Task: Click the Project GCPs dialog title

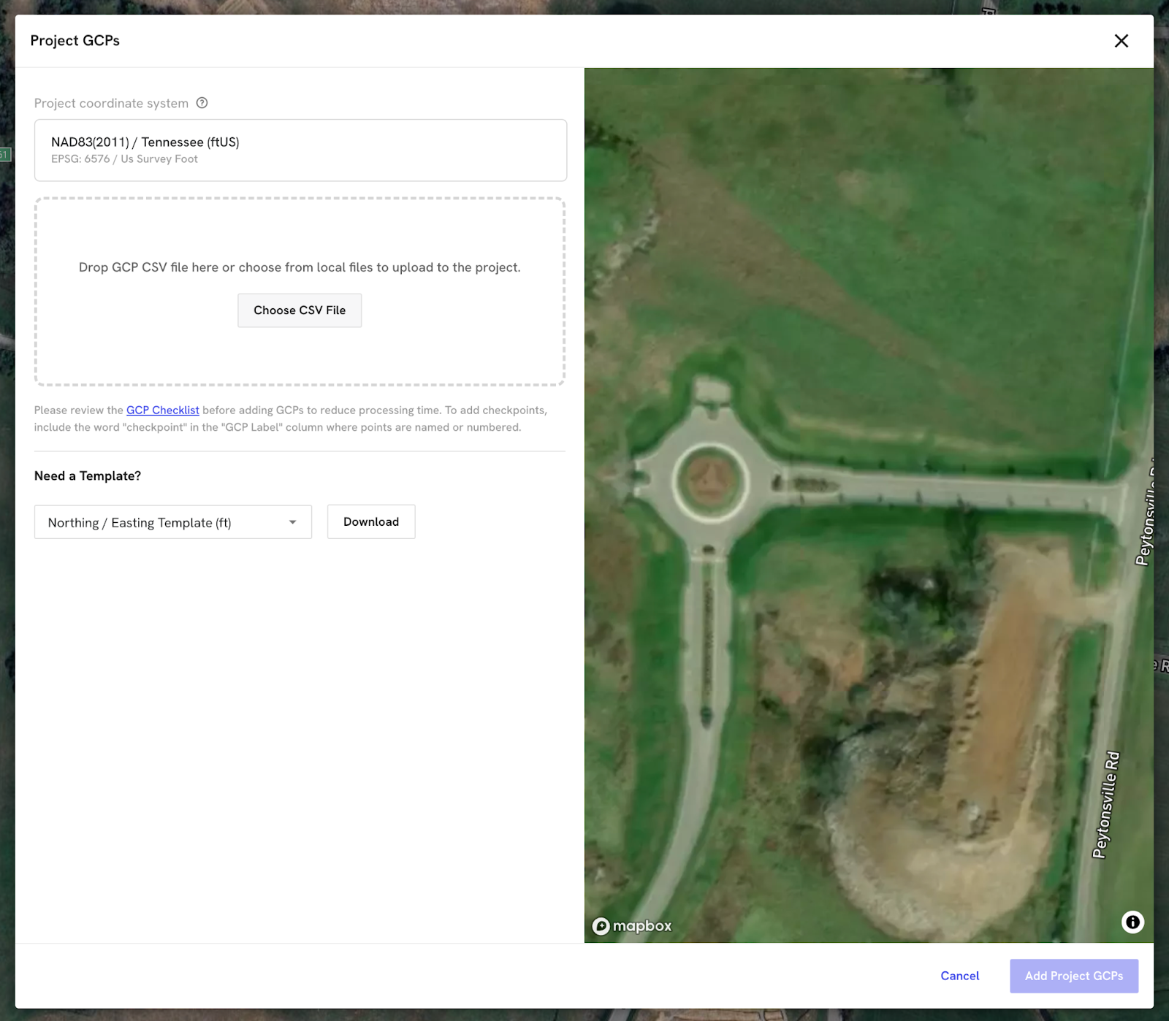Action: 75,41
